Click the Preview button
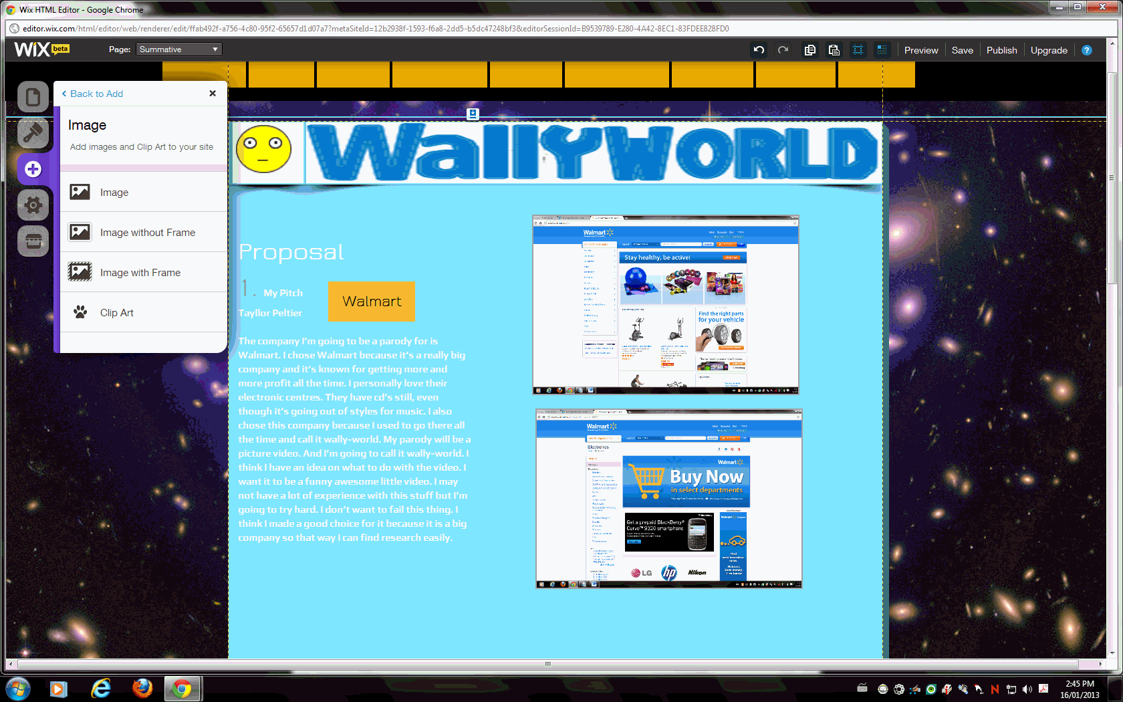Screen dimensions: 1123x702 921,50
